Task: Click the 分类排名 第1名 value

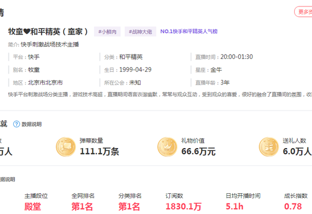Action: pos(129,206)
